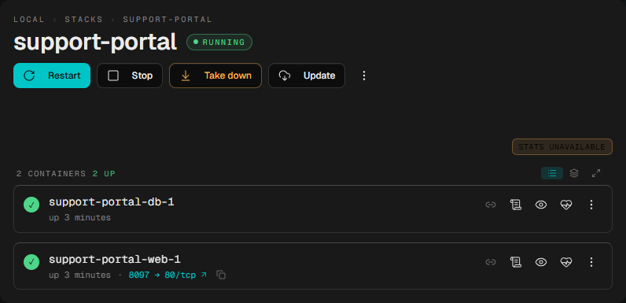Image resolution: width=626 pixels, height=303 pixels.
Task: Open the 8097 → 80/tcp port link
Action: (168, 275)
